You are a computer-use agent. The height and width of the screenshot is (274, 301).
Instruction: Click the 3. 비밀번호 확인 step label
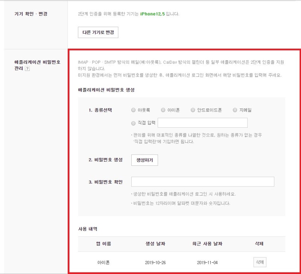point(106,182)
